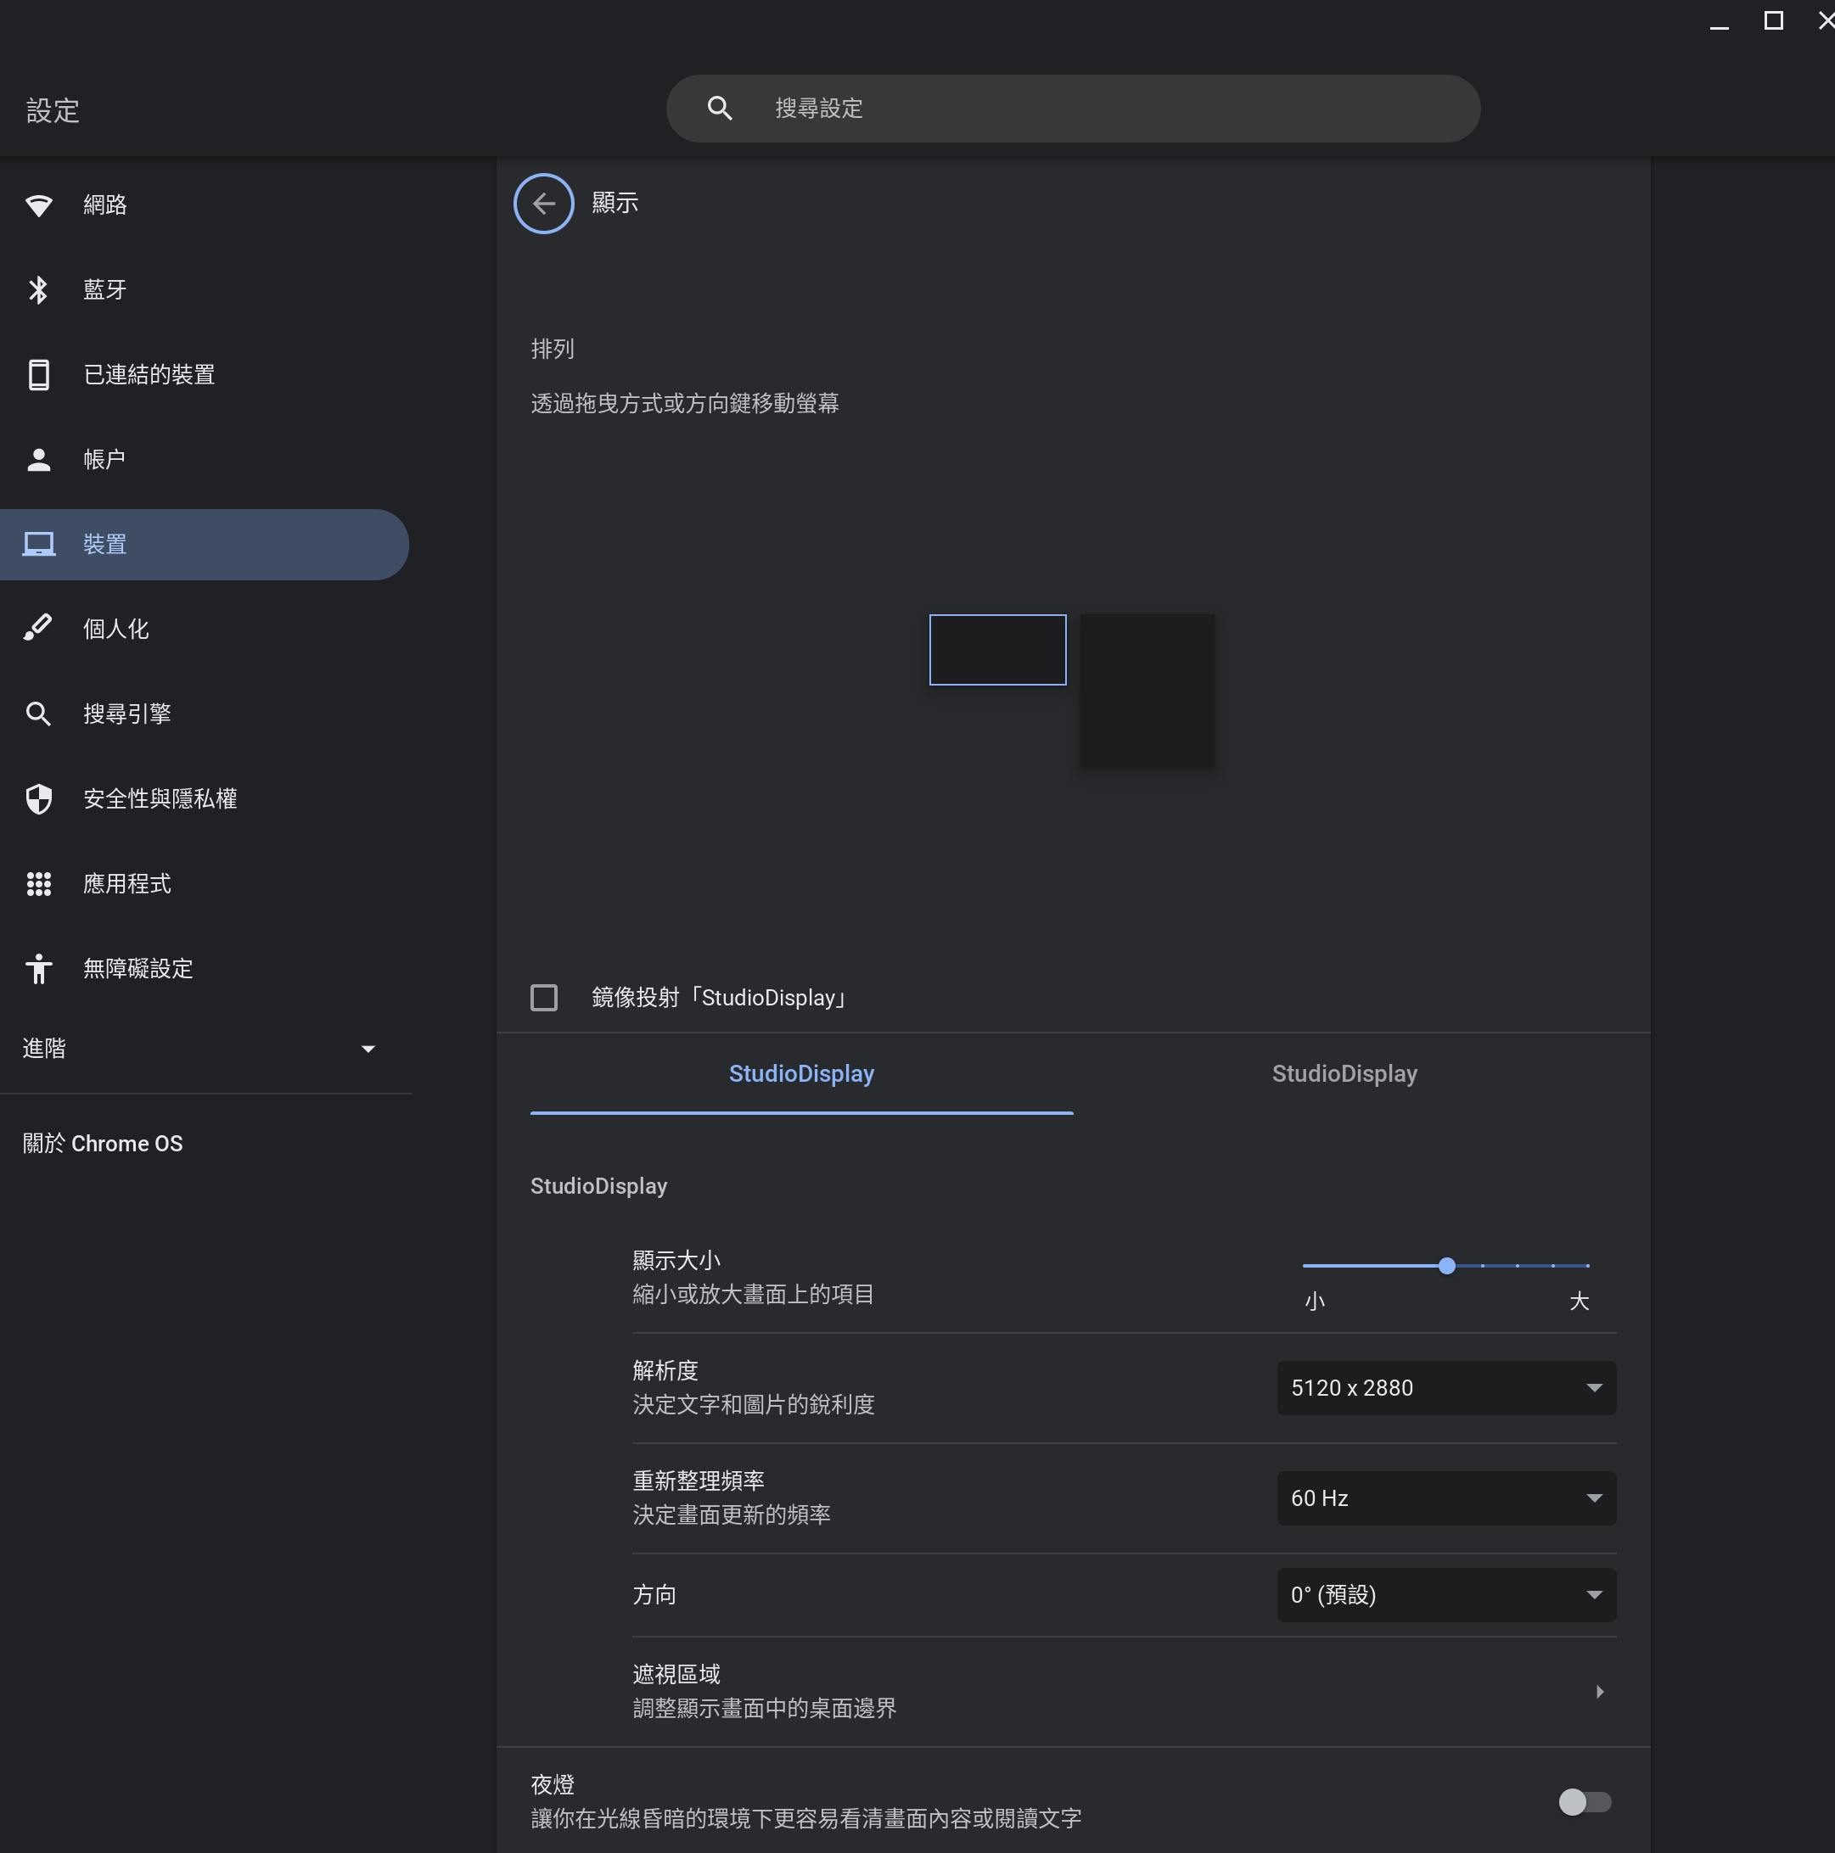Open the 解析度 5120 x 2880 dropdown

tap(1446, 1388)
